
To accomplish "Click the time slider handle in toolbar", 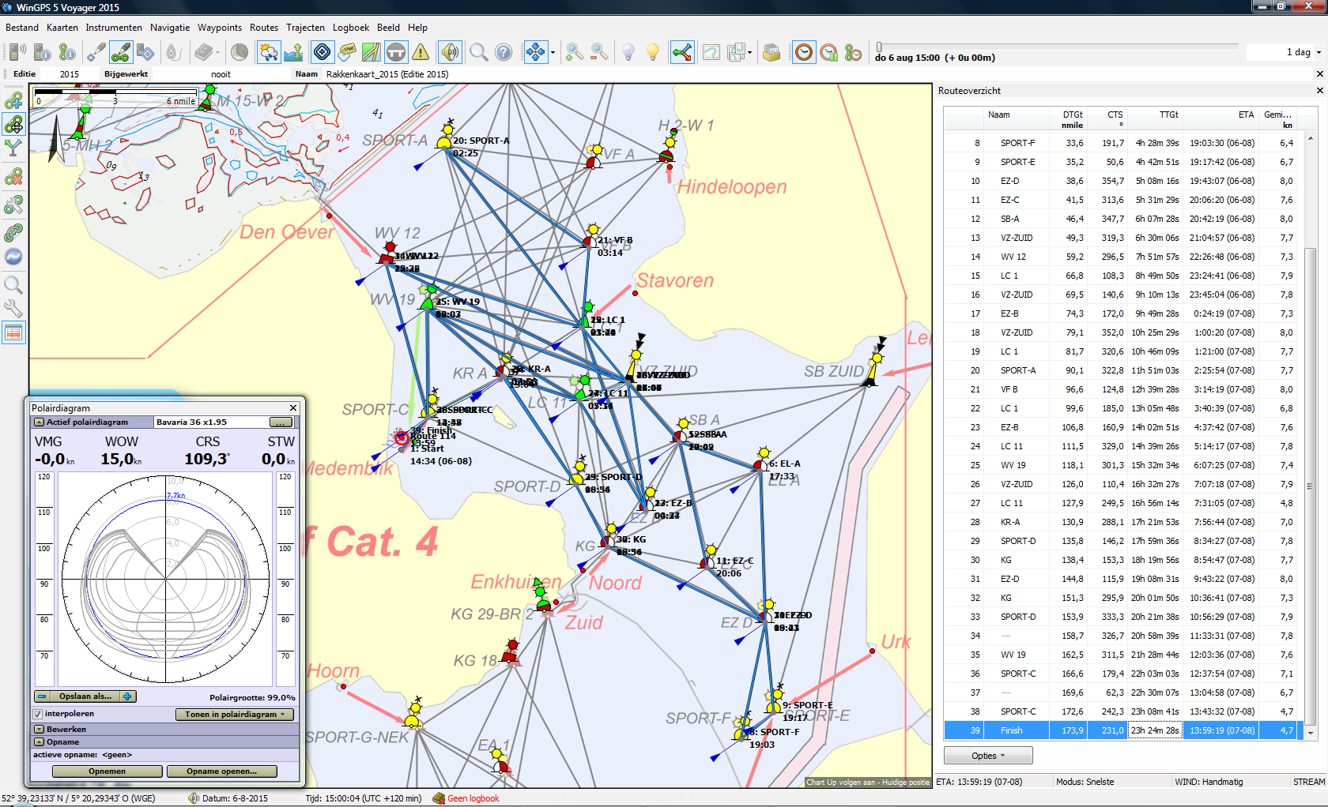I will (879, 47).
